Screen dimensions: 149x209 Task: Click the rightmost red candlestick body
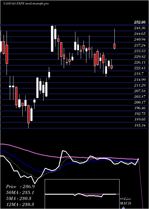pyautogui.click(x=114, y=46)
